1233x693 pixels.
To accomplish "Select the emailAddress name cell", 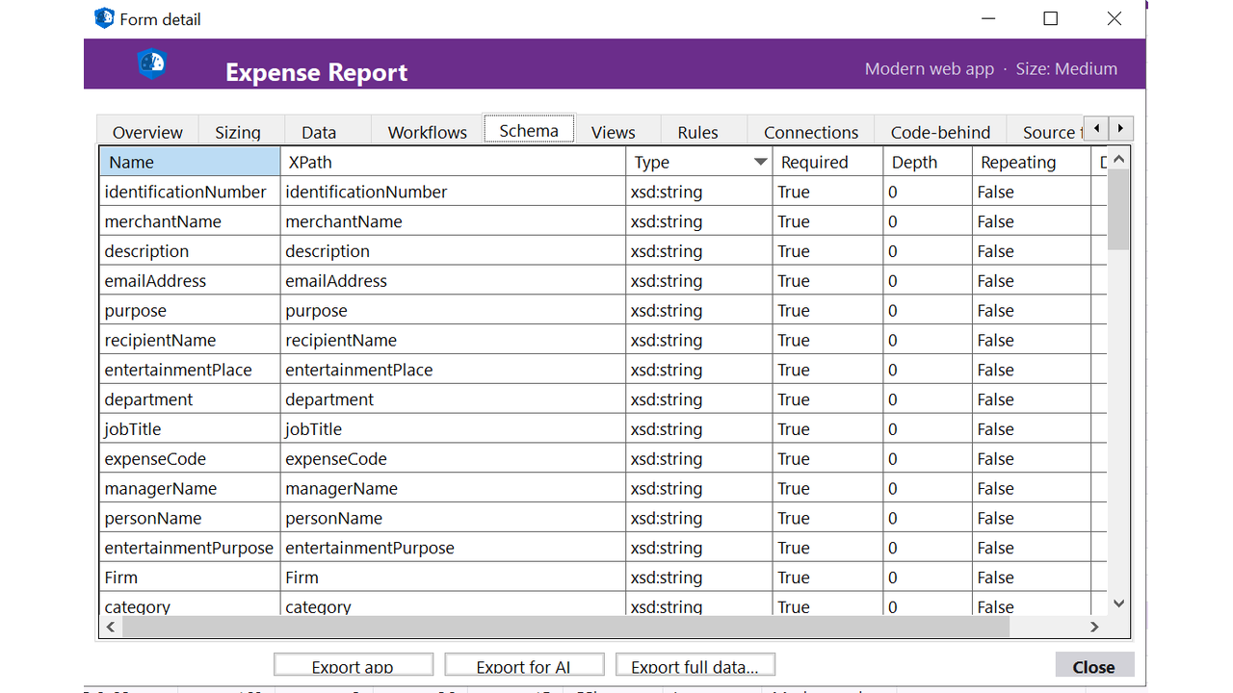I will tap(190, 281).
